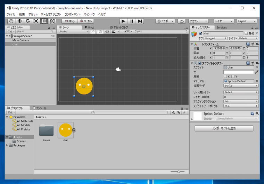Toggle ローカル orientation button

coord(86,21)
